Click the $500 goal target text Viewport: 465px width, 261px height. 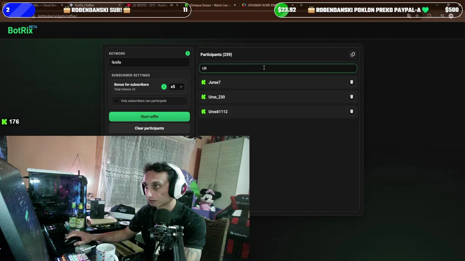452,10
